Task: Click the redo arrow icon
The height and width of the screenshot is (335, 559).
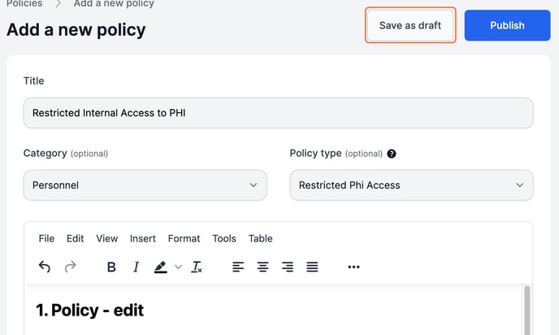Action: tap(70, 267)
